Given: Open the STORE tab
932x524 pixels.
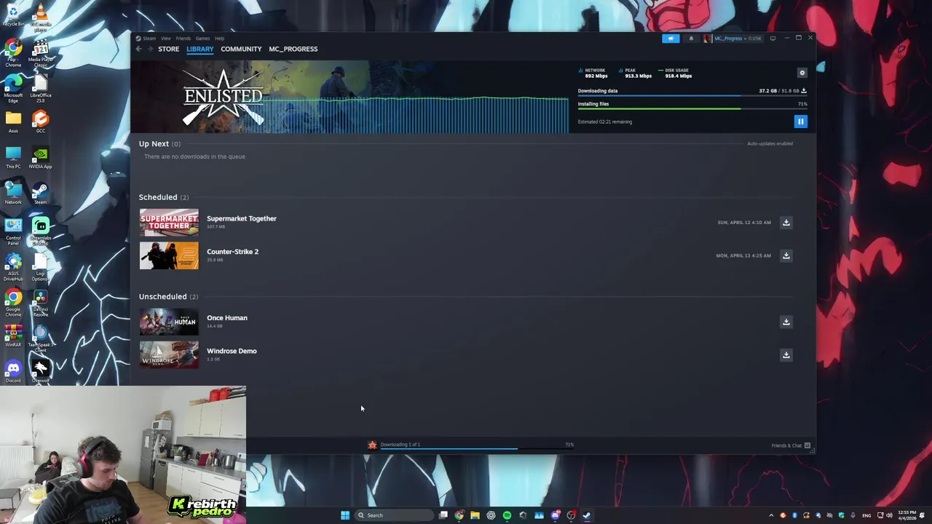Looking at the screenshot, I should 168,49.
